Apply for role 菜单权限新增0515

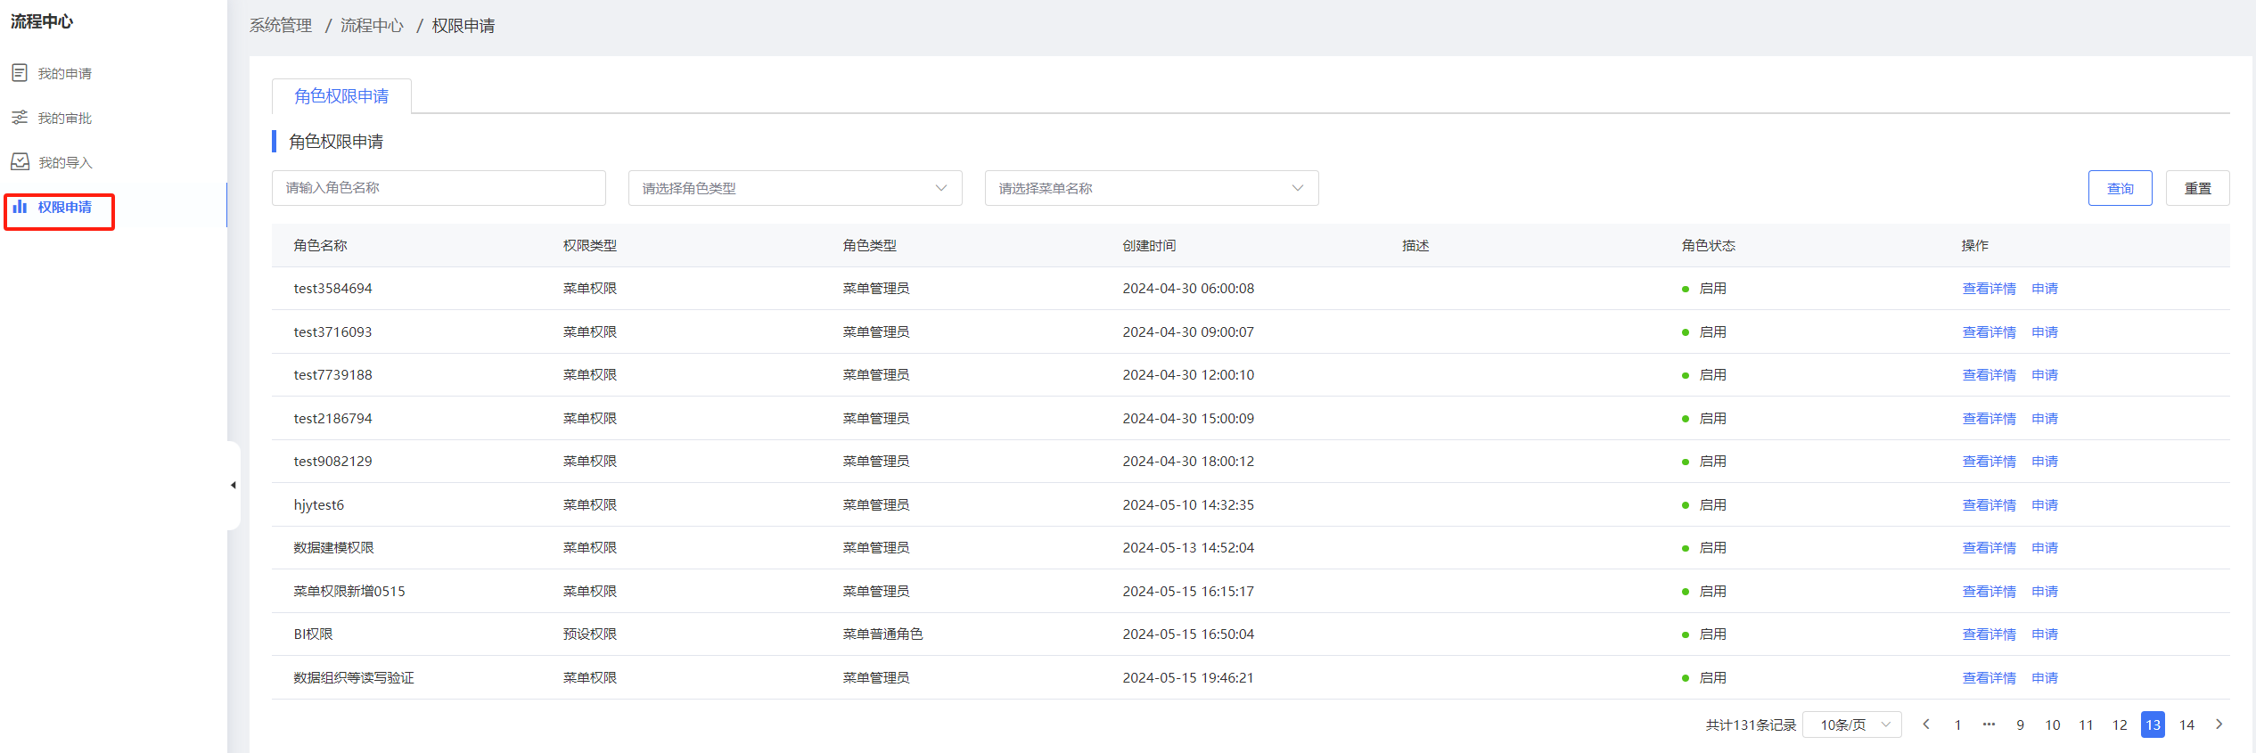[2045, 592]
